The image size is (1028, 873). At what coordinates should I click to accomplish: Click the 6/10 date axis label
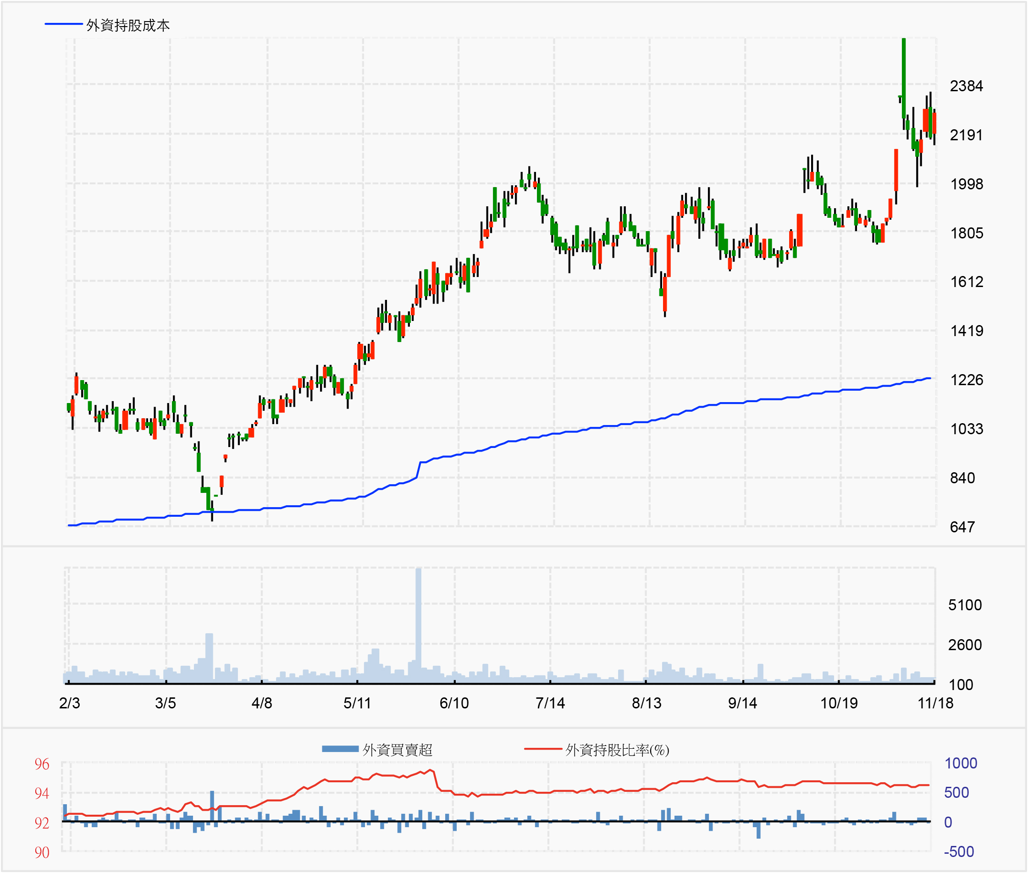coord(454,703)
